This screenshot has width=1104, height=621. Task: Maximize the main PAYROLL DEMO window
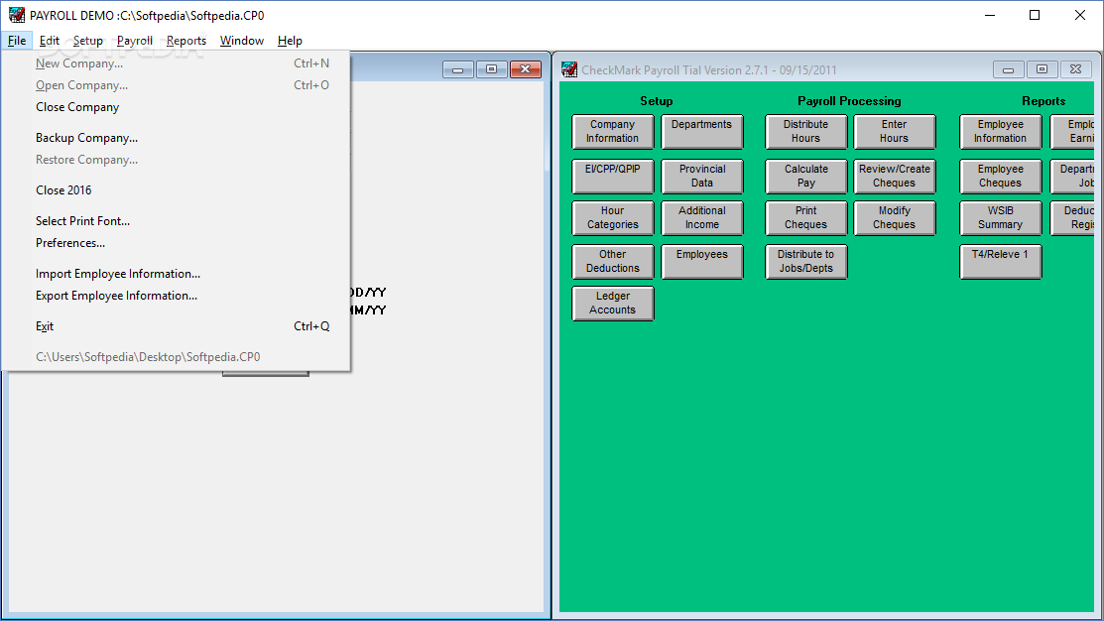[x=1035, y=16]
